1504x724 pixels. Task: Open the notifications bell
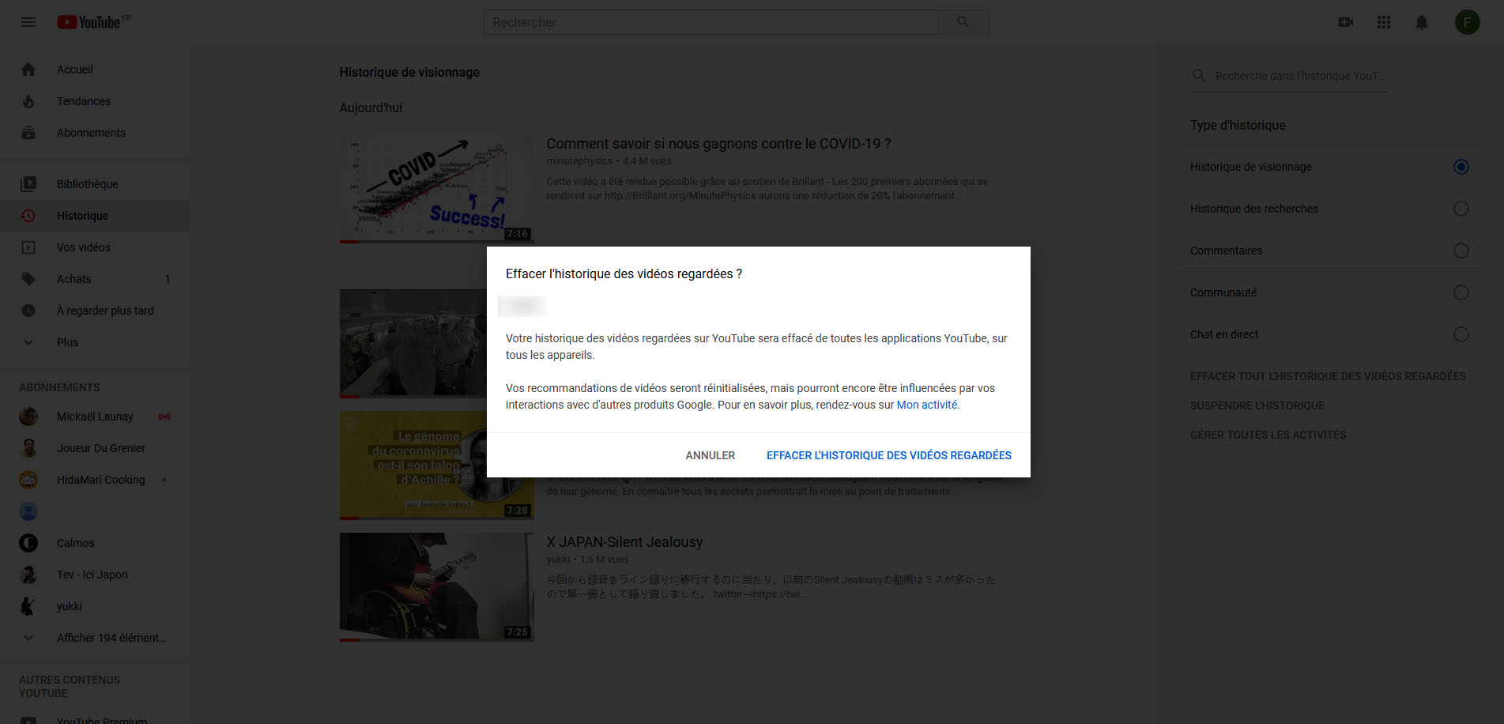tap(1422, 22)
